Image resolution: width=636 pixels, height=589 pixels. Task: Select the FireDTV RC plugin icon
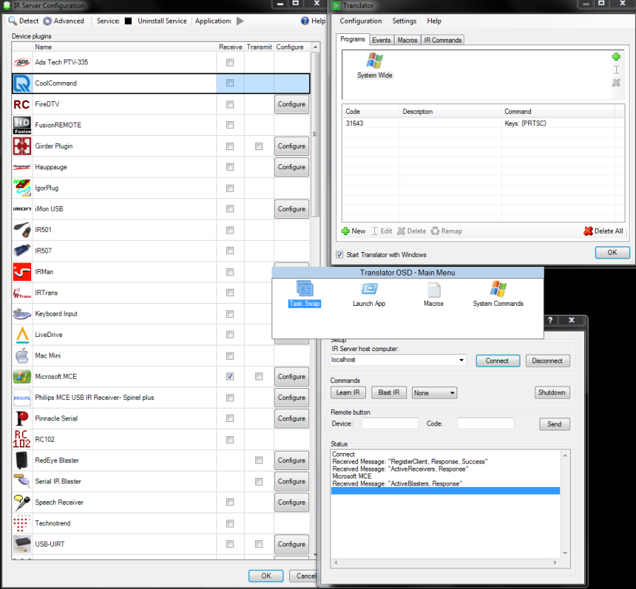coord(22,105)
